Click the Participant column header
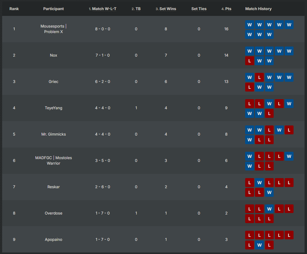Viewport: 307px width, 254px height. (54, 9)
